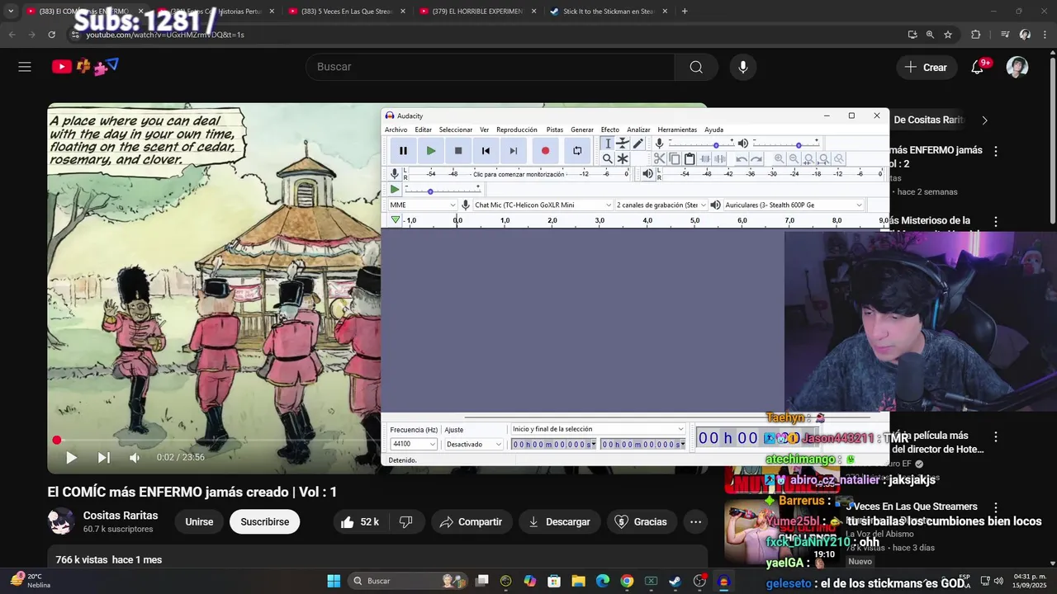Open the recording channels dropdown

661,205
